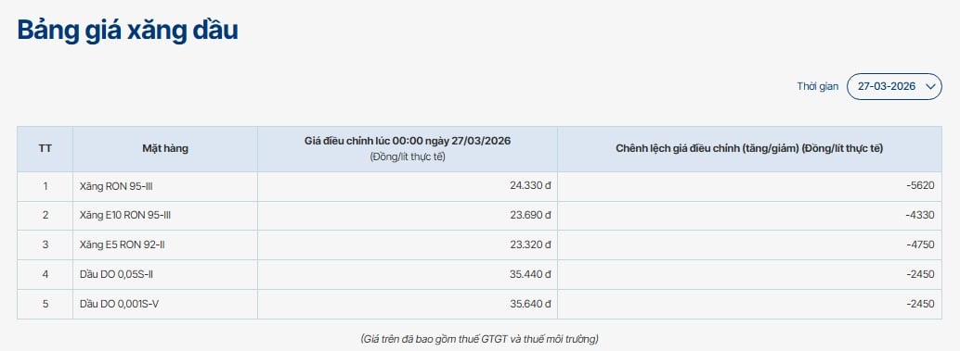The height and width of the screenshot is (351, 960).
Task: Click the "Thời gian" label
Action: pyautogui.click(x=817, y=87)
